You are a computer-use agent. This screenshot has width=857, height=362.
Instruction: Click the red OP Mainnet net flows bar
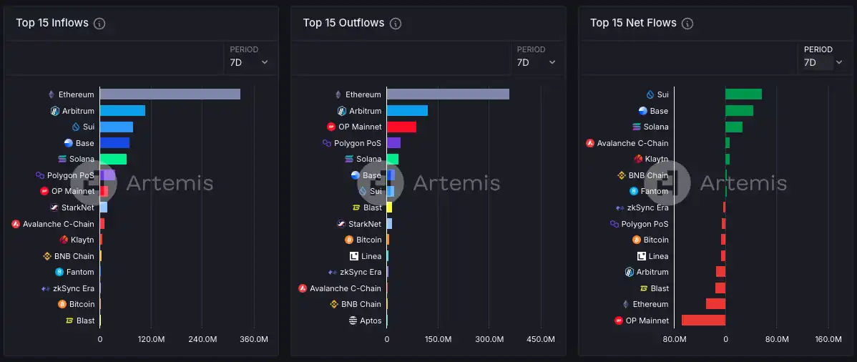click(703, 321)
